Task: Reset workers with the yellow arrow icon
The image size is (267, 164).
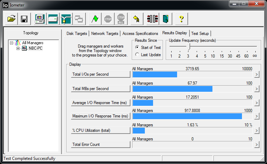Action: click(137, 19)
